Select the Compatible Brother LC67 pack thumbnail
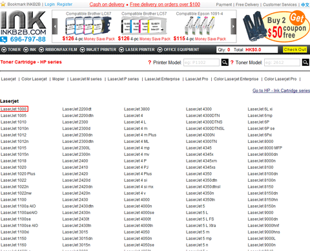The height and width of the screenshot is (251, 310). tap(88, 27)
